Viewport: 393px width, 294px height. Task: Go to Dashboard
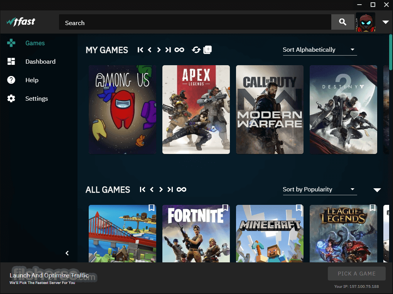click(x=40, y=62)
